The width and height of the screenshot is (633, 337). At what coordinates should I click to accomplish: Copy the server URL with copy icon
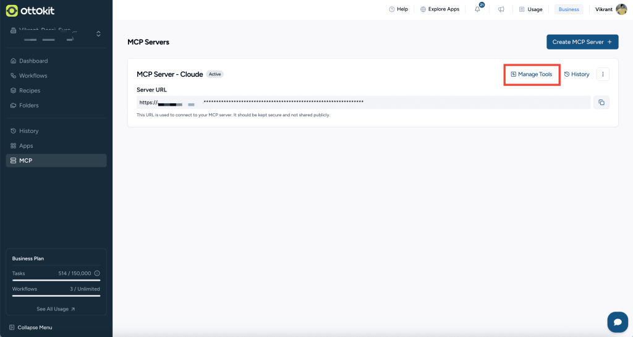click(x=601, y=102)
